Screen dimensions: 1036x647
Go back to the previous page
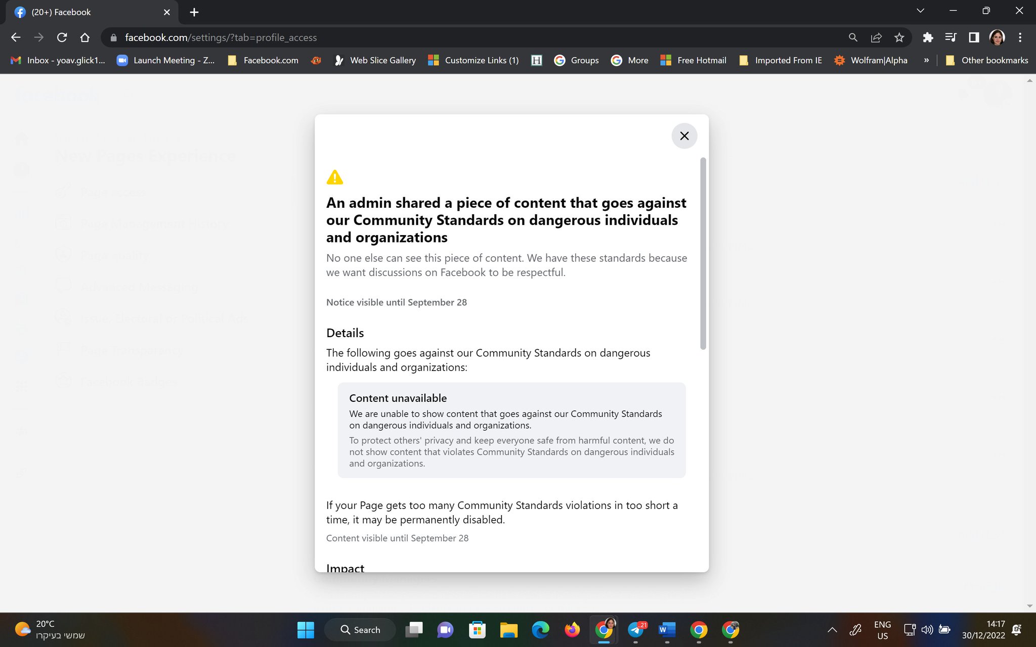(16, 37)
